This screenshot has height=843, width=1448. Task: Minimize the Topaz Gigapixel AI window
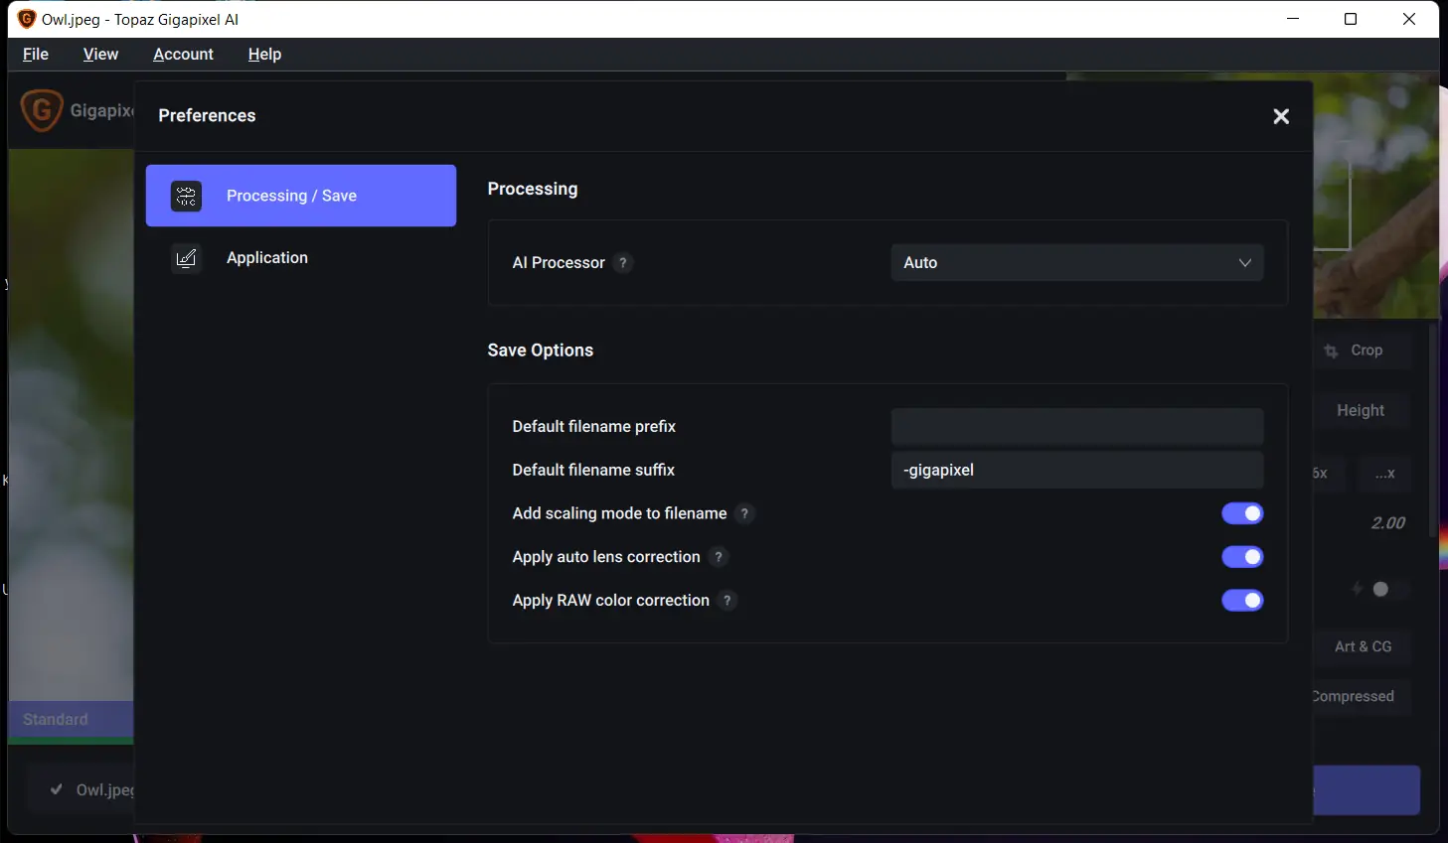coord(1293,19)
